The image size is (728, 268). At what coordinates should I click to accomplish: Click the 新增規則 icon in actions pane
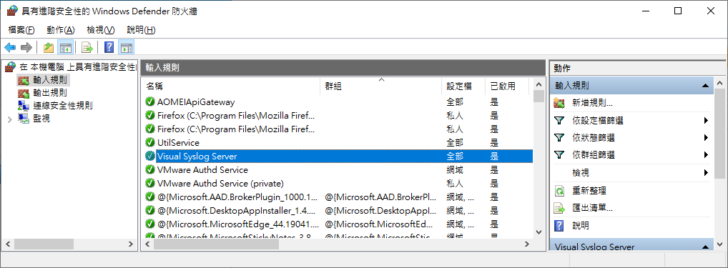559,104
